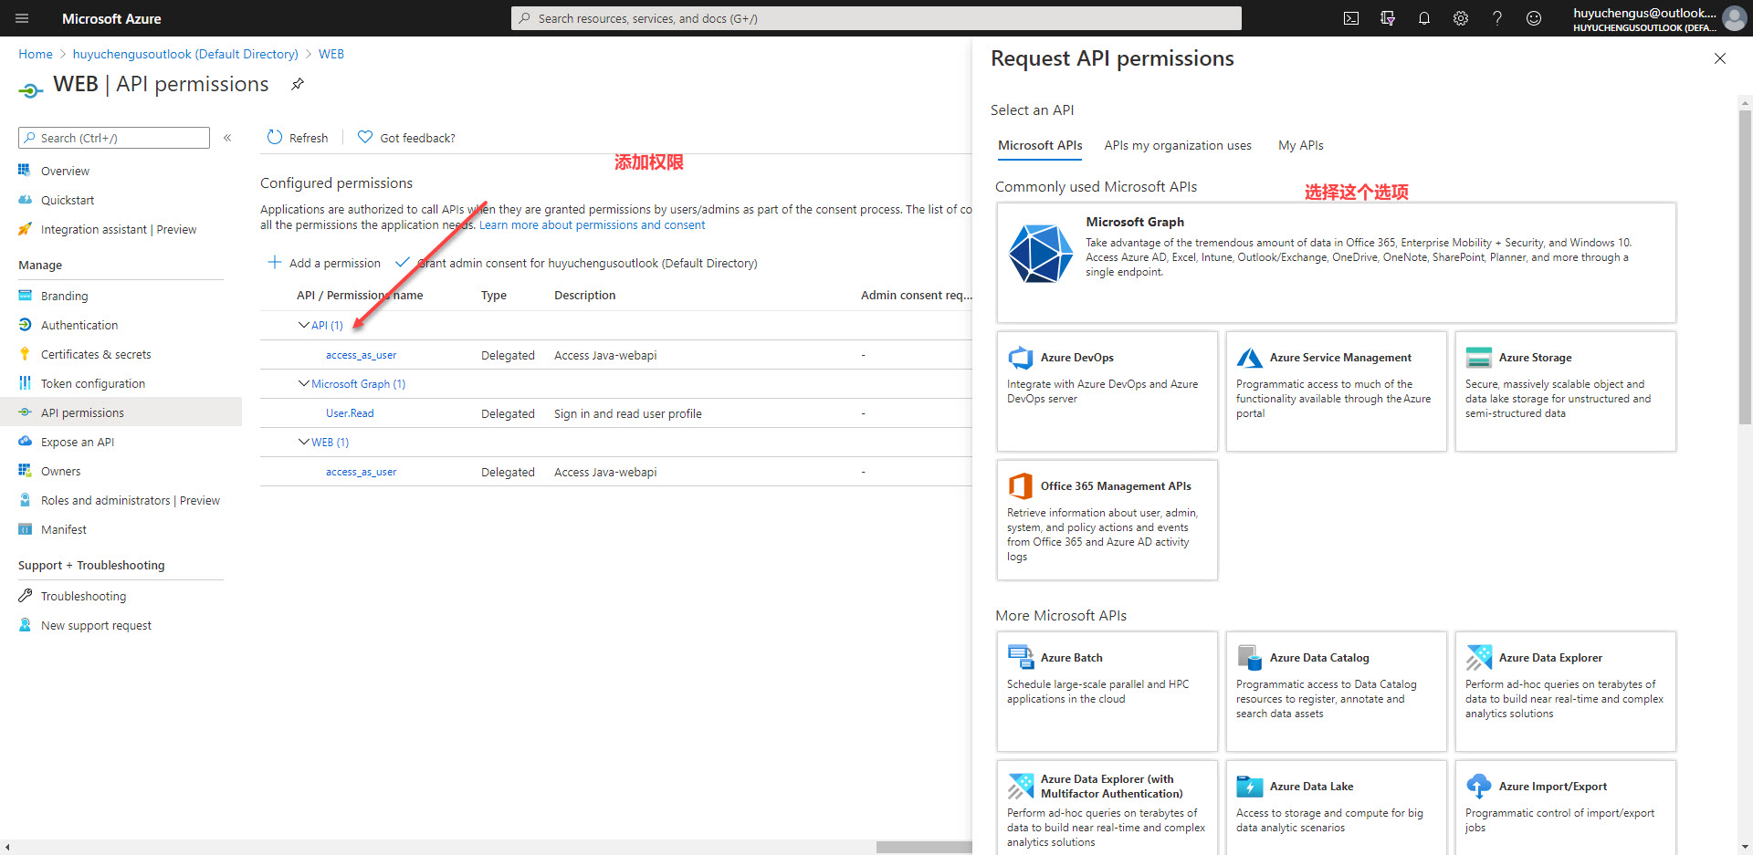Image resolution: width=1753 pixels, height=855 pixels.
Task: Collapse the WEB (1) permission group
Action: click(304, 442)
